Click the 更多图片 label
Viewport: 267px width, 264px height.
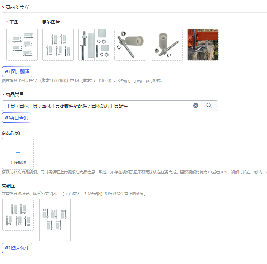point(51,22)
